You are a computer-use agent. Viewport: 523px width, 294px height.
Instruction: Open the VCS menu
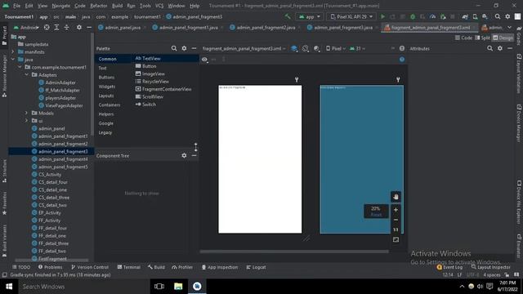coord(159,6)
